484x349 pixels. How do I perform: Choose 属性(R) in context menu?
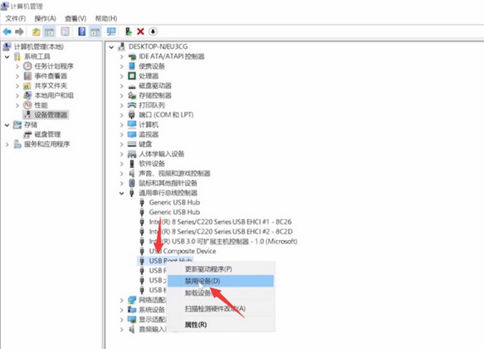pyautogui.click(x=196, y=325)
